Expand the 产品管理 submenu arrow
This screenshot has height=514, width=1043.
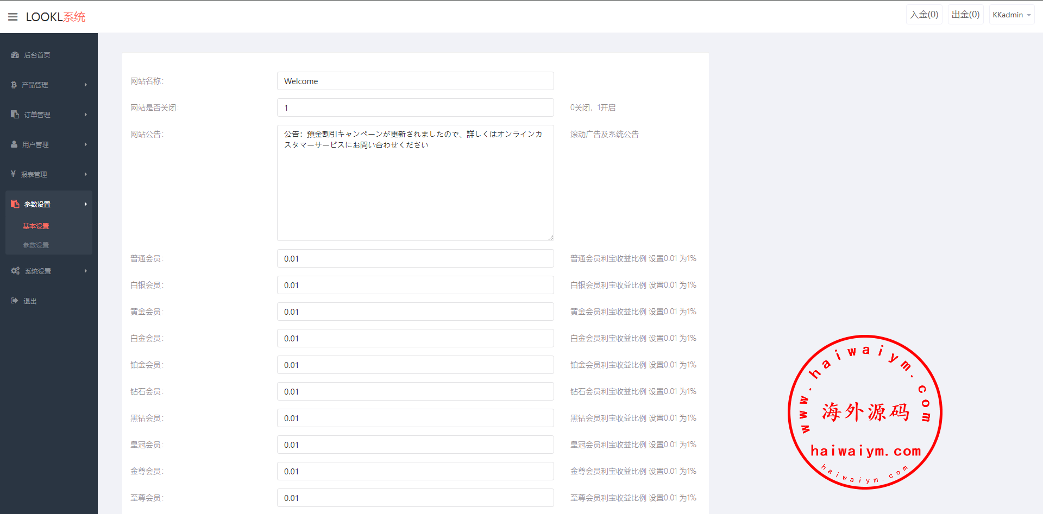86,85
